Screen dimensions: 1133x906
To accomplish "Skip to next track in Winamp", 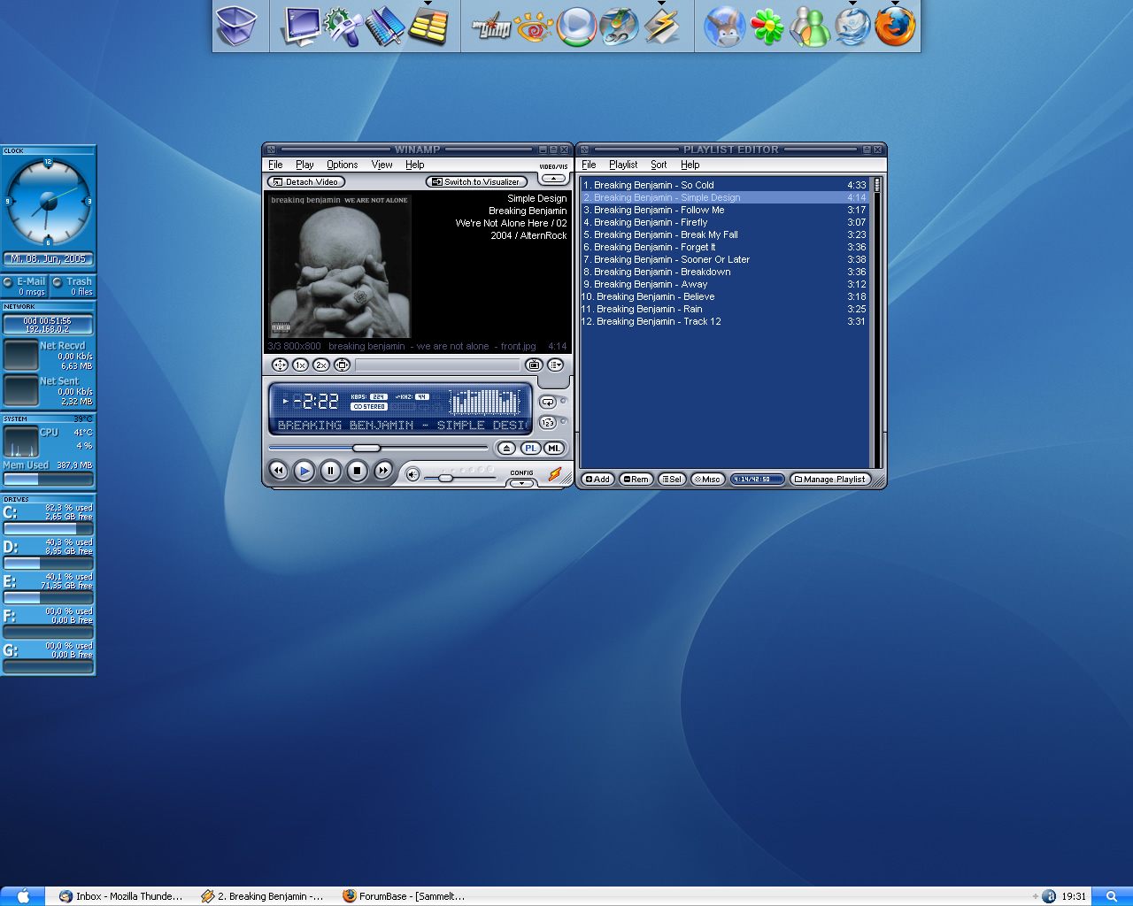I will [382, 471].
